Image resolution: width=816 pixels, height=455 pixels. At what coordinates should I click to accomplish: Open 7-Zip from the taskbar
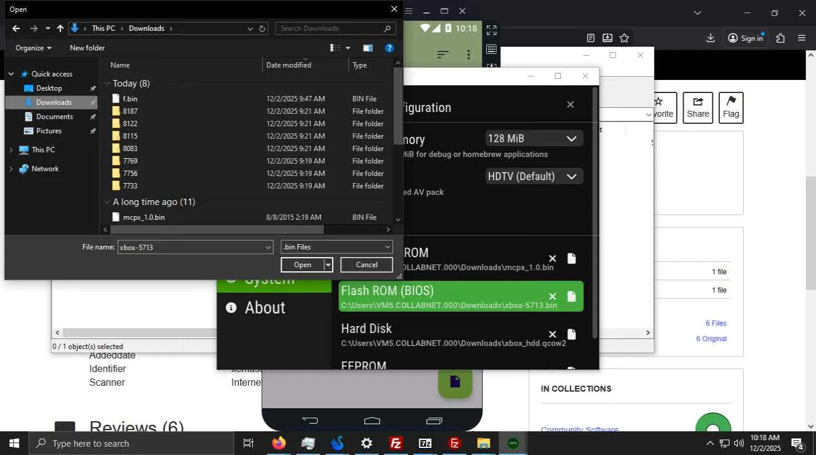(425, 443)
